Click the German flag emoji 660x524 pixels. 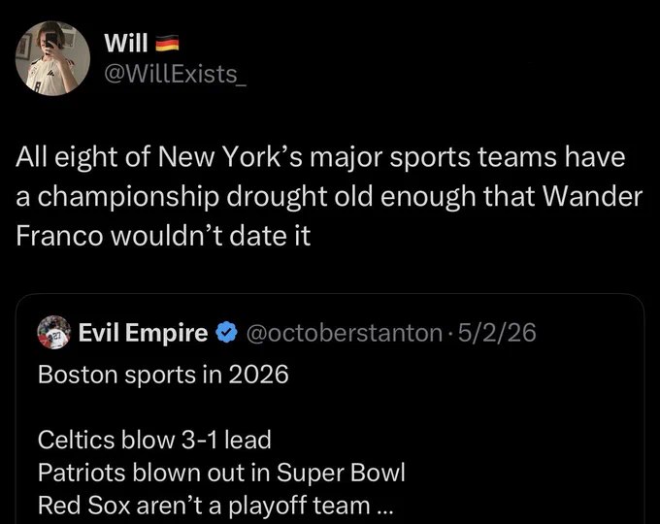[168, 43]
